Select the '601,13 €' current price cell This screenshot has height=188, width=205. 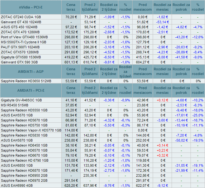pyautogui.click(x=71, y=62)
